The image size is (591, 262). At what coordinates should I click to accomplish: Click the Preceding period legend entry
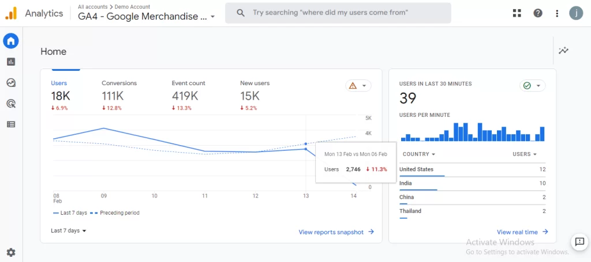(115, 212)
